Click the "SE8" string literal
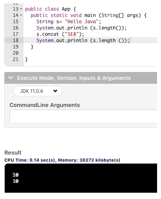This screenshot has width=161, height=199. pos(72,34)
